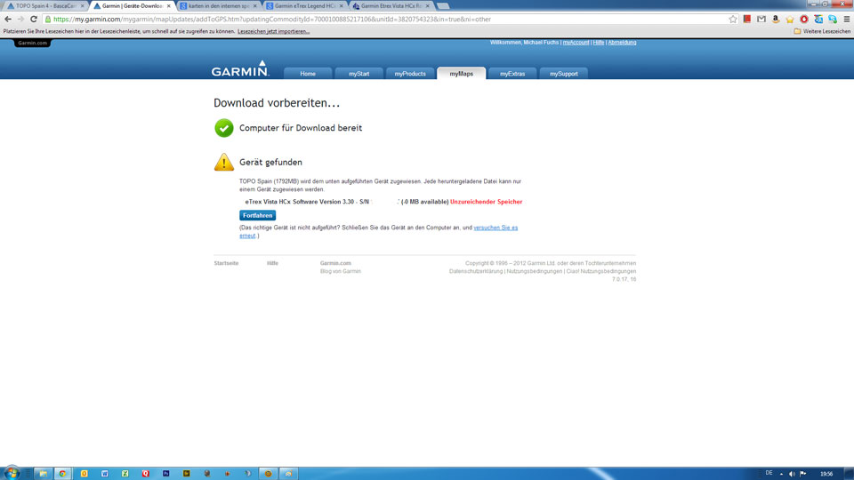Open the mySupport navigation tab

tap(564, 74)
